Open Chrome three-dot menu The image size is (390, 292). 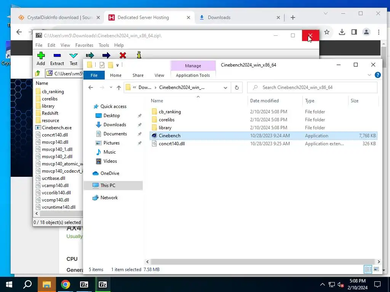[x=379, y=32]
